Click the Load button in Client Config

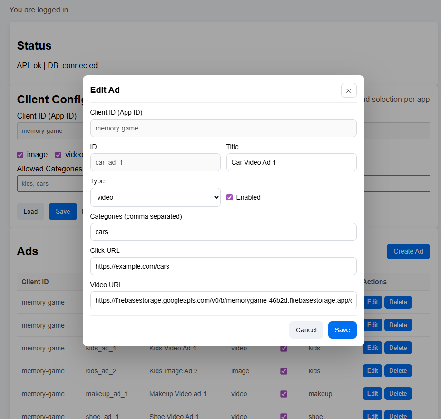(30, 212)
